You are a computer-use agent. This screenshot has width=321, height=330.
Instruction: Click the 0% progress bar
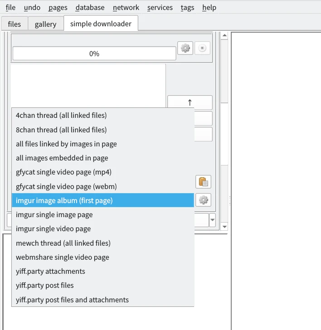tap(94, 53)
